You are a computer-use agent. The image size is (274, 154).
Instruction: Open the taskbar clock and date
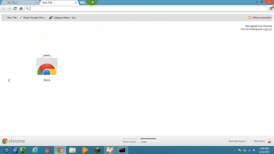tap(264, 150)
